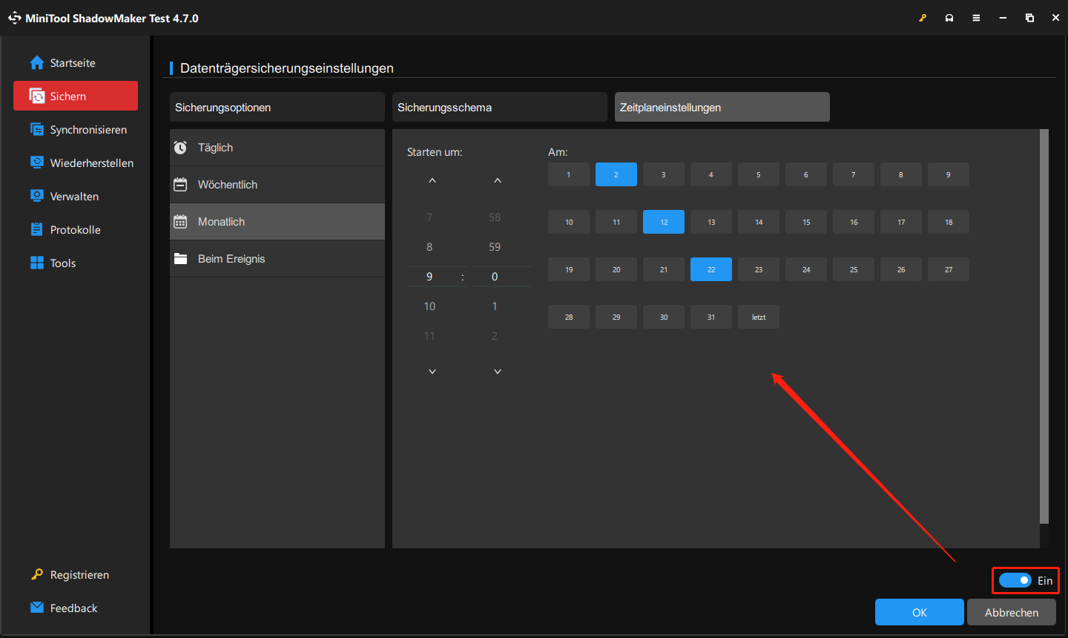Click the Protokolle logs icon
The image size is (1068, 638).
pos(37,229)
